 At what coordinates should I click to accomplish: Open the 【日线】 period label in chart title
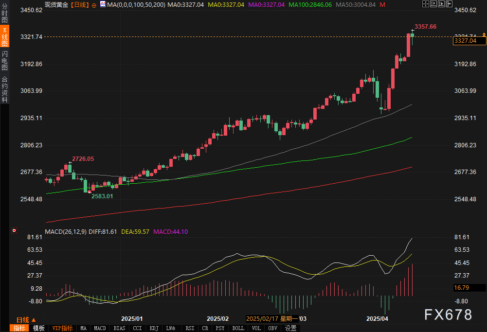coord(79,4)
